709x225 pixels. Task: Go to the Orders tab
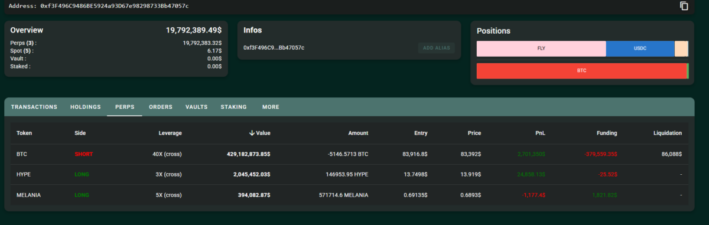161,107
